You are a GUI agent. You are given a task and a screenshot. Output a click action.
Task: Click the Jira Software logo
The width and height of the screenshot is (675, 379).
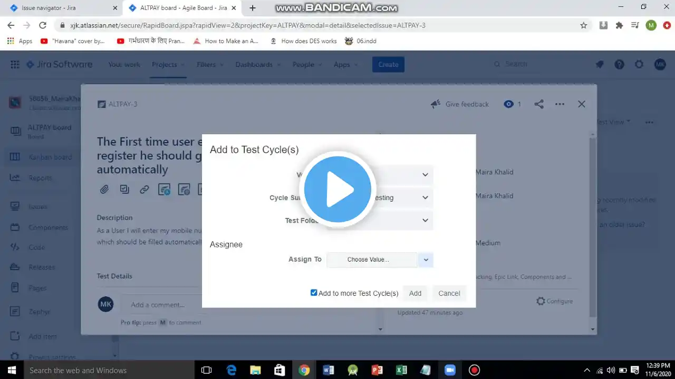pyautogui.click(x=60, y=65)
